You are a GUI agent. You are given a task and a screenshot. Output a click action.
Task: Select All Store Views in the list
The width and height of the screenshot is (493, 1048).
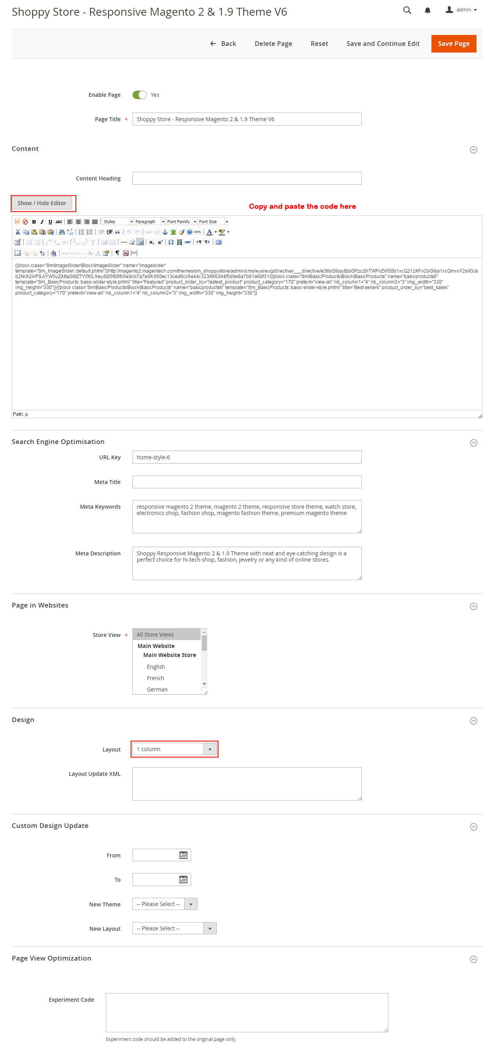click(x=167, y=634)
